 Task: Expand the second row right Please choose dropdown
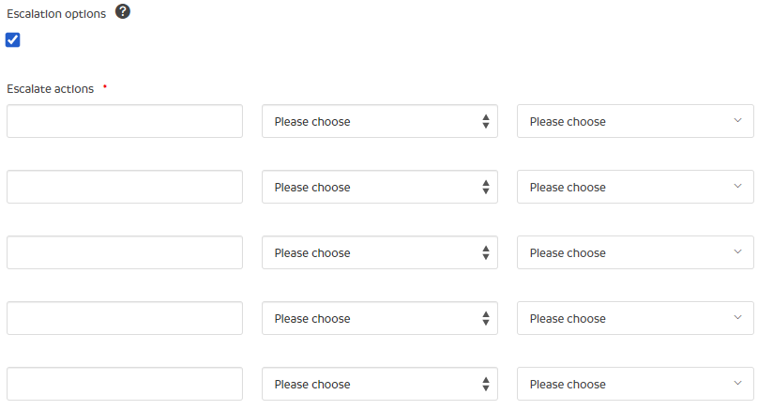coord(634,187)
